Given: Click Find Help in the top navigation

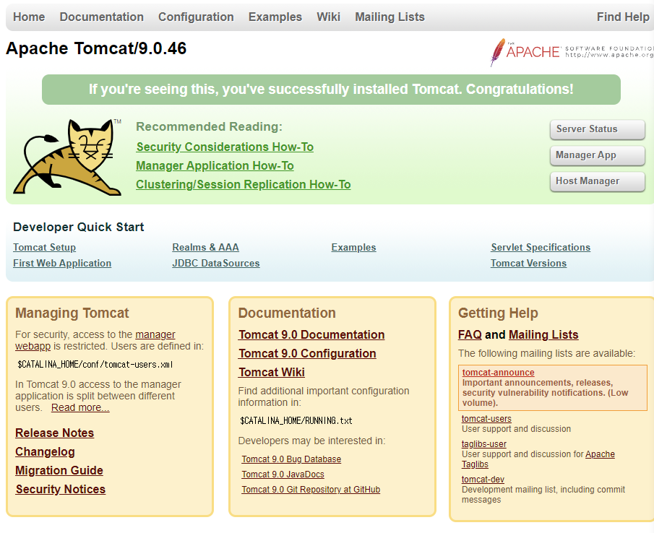Looking at the screenshot, I should [623, 17].
